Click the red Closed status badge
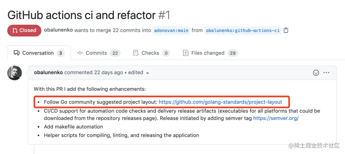This screenshot has height=154, width=345. [x=24, y=30]
